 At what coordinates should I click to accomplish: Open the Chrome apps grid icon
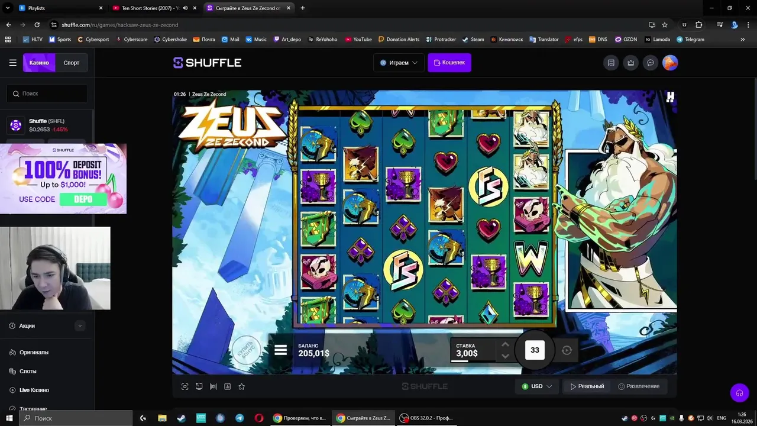pyautogui.click(x=8, y=40)
